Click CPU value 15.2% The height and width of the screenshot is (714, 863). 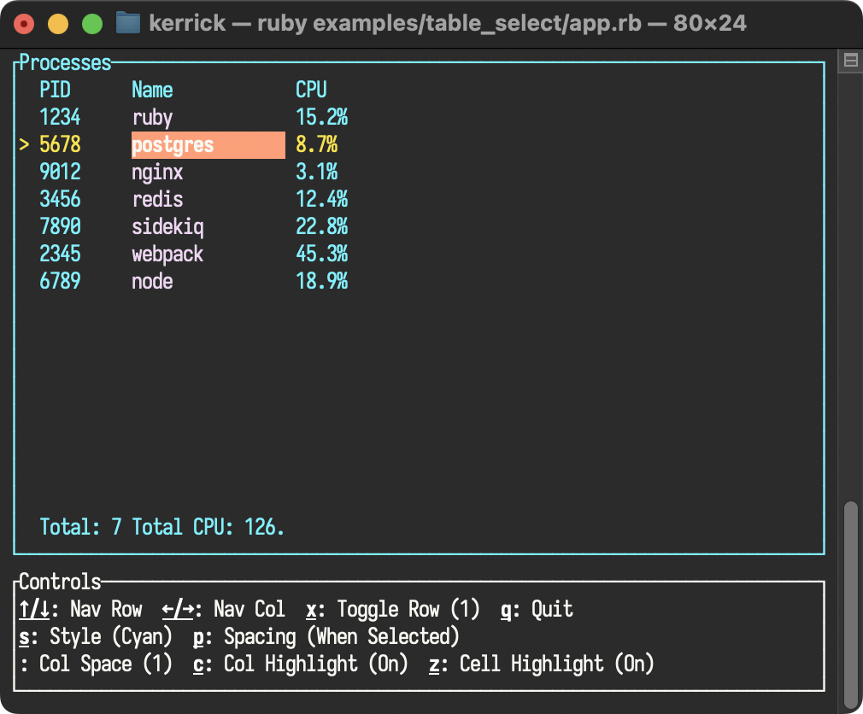point(321,117)
